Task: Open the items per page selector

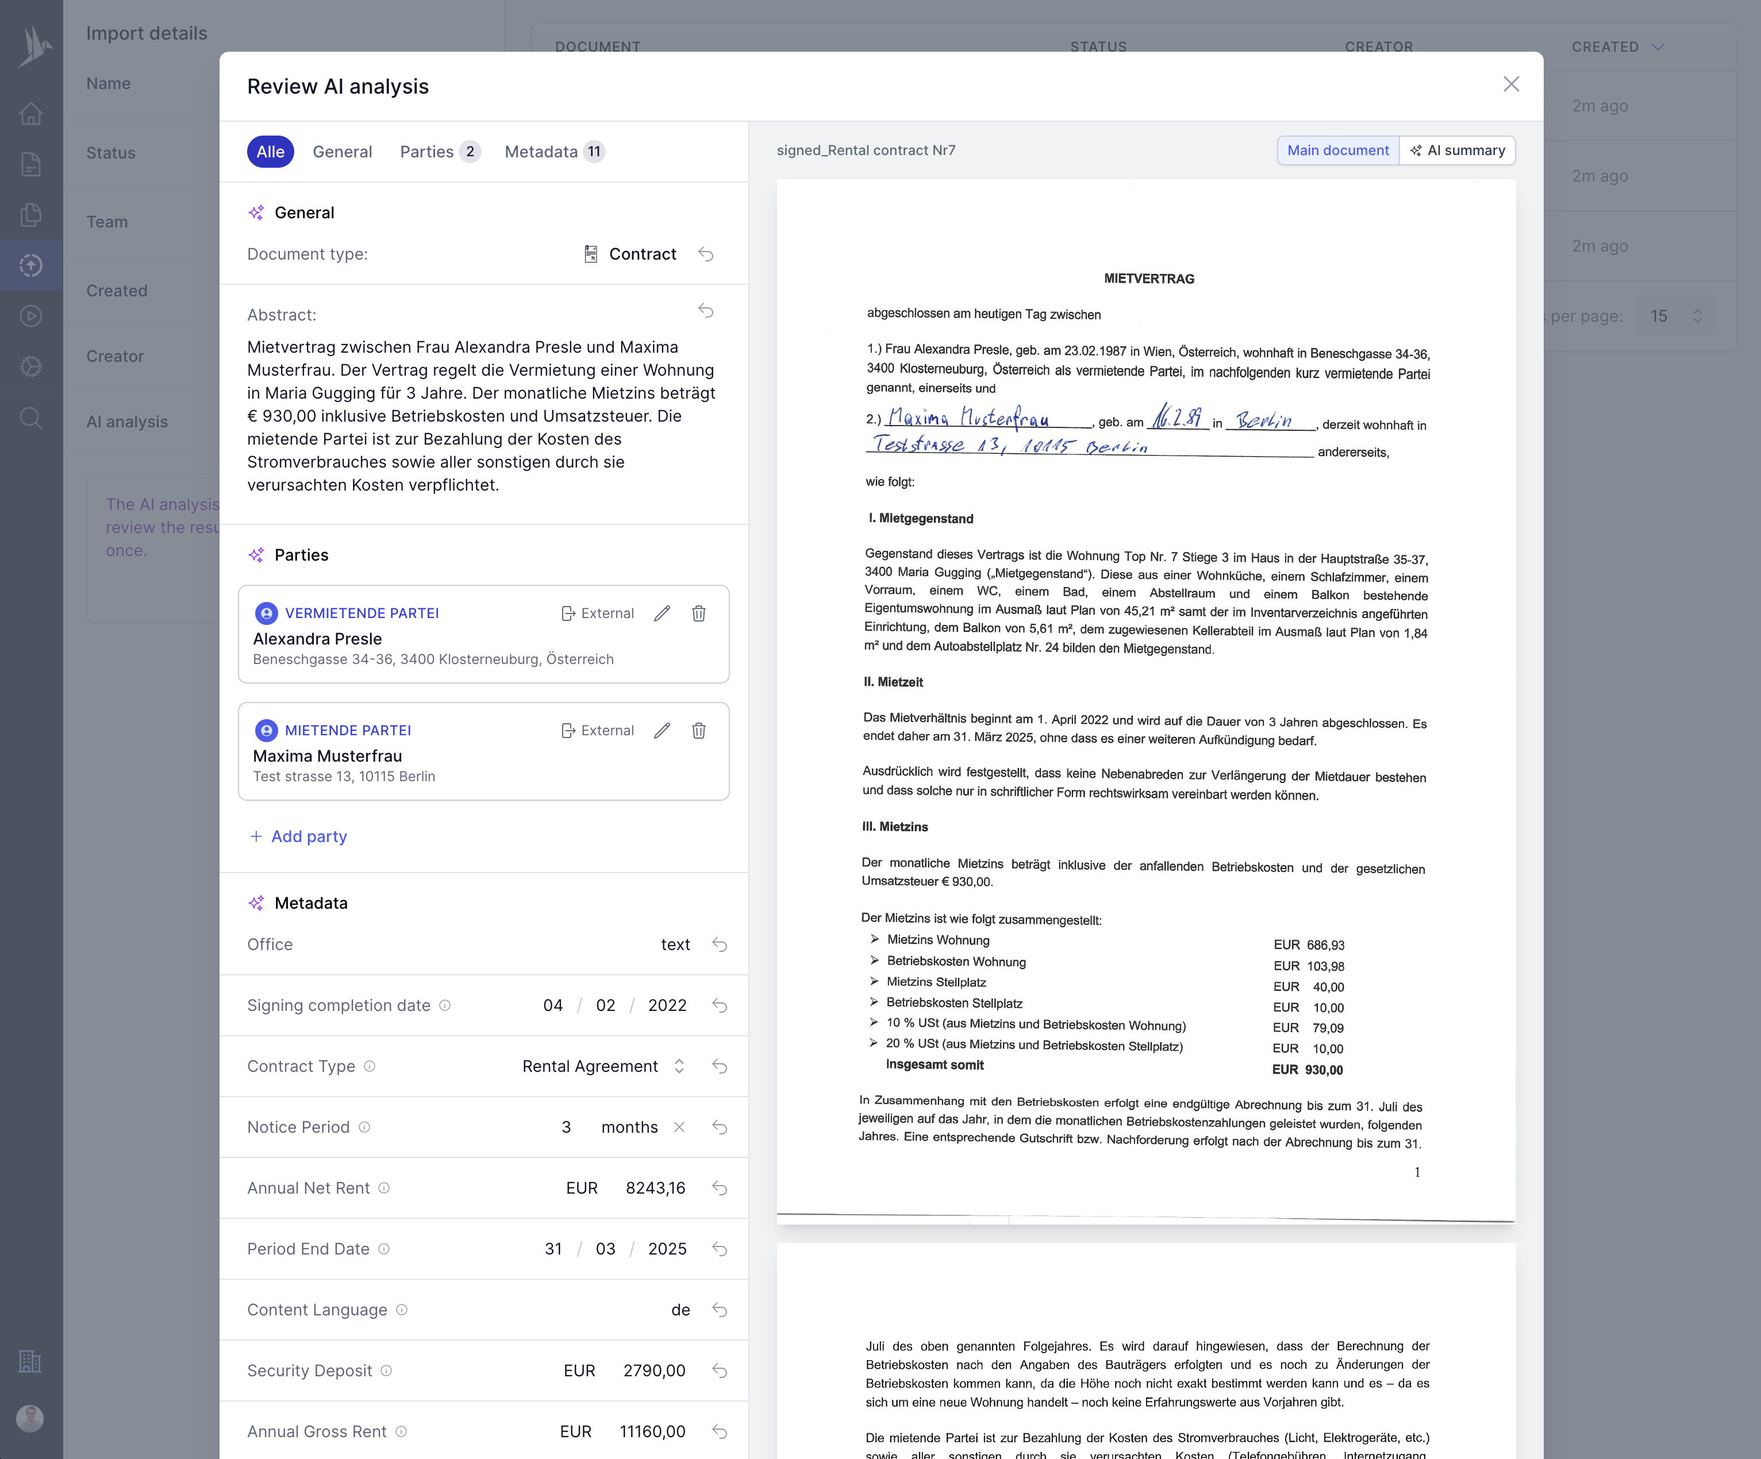Action: coord(1675,316)
